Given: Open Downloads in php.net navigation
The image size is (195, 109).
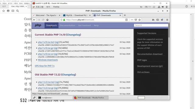Looking at the screenshot, I should (51, 25).
